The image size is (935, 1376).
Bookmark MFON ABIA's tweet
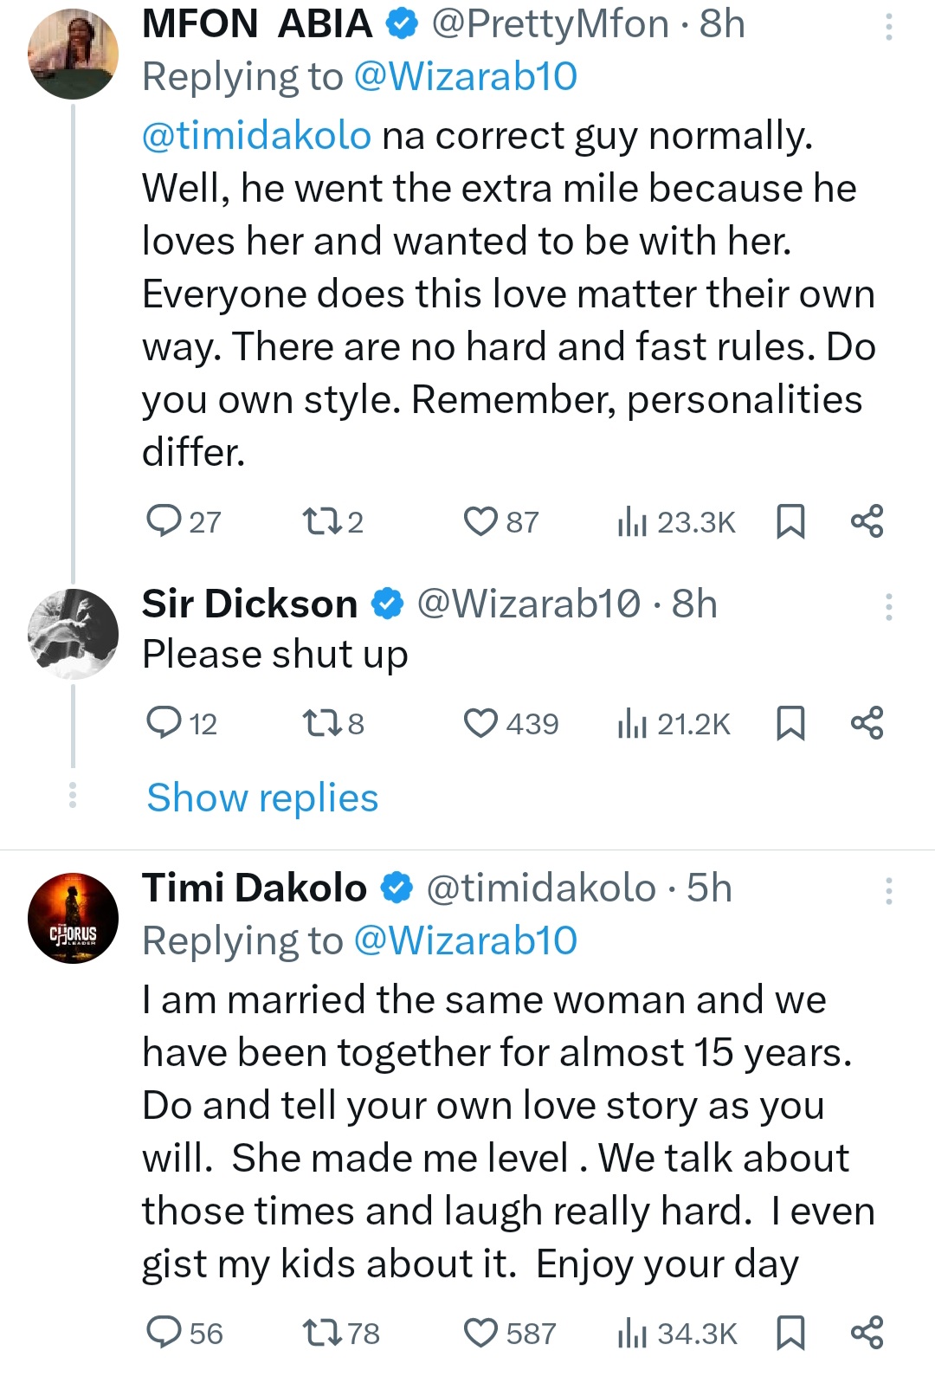point(790,521)
